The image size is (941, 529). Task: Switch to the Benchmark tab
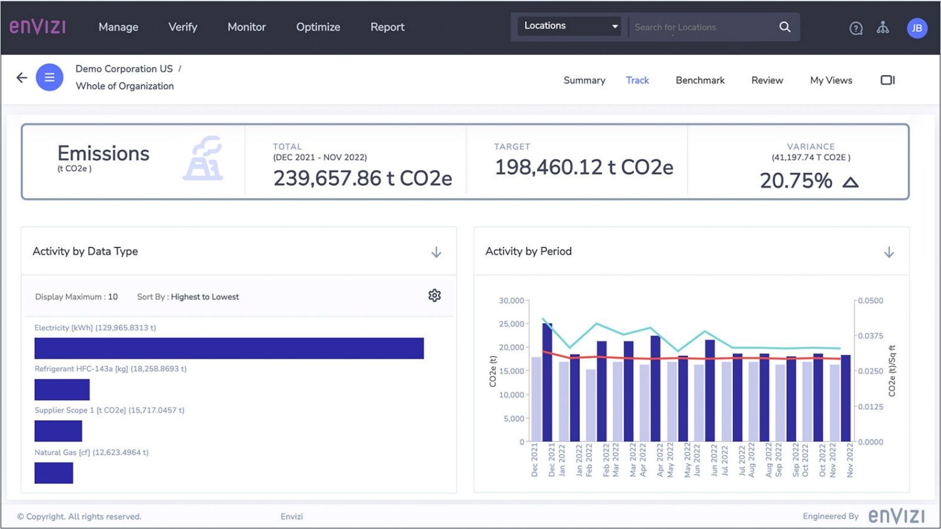[x=700, y=80]
